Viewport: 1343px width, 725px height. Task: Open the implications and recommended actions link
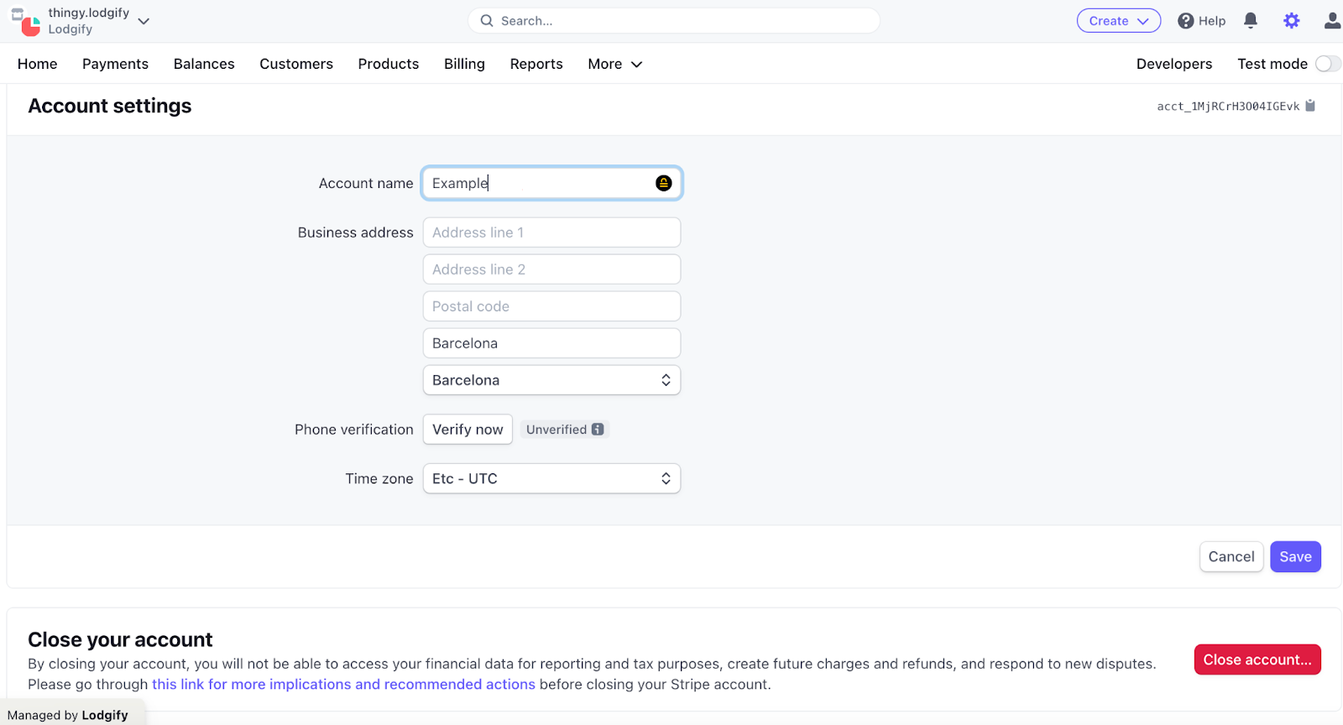click(x=343, y=685)
